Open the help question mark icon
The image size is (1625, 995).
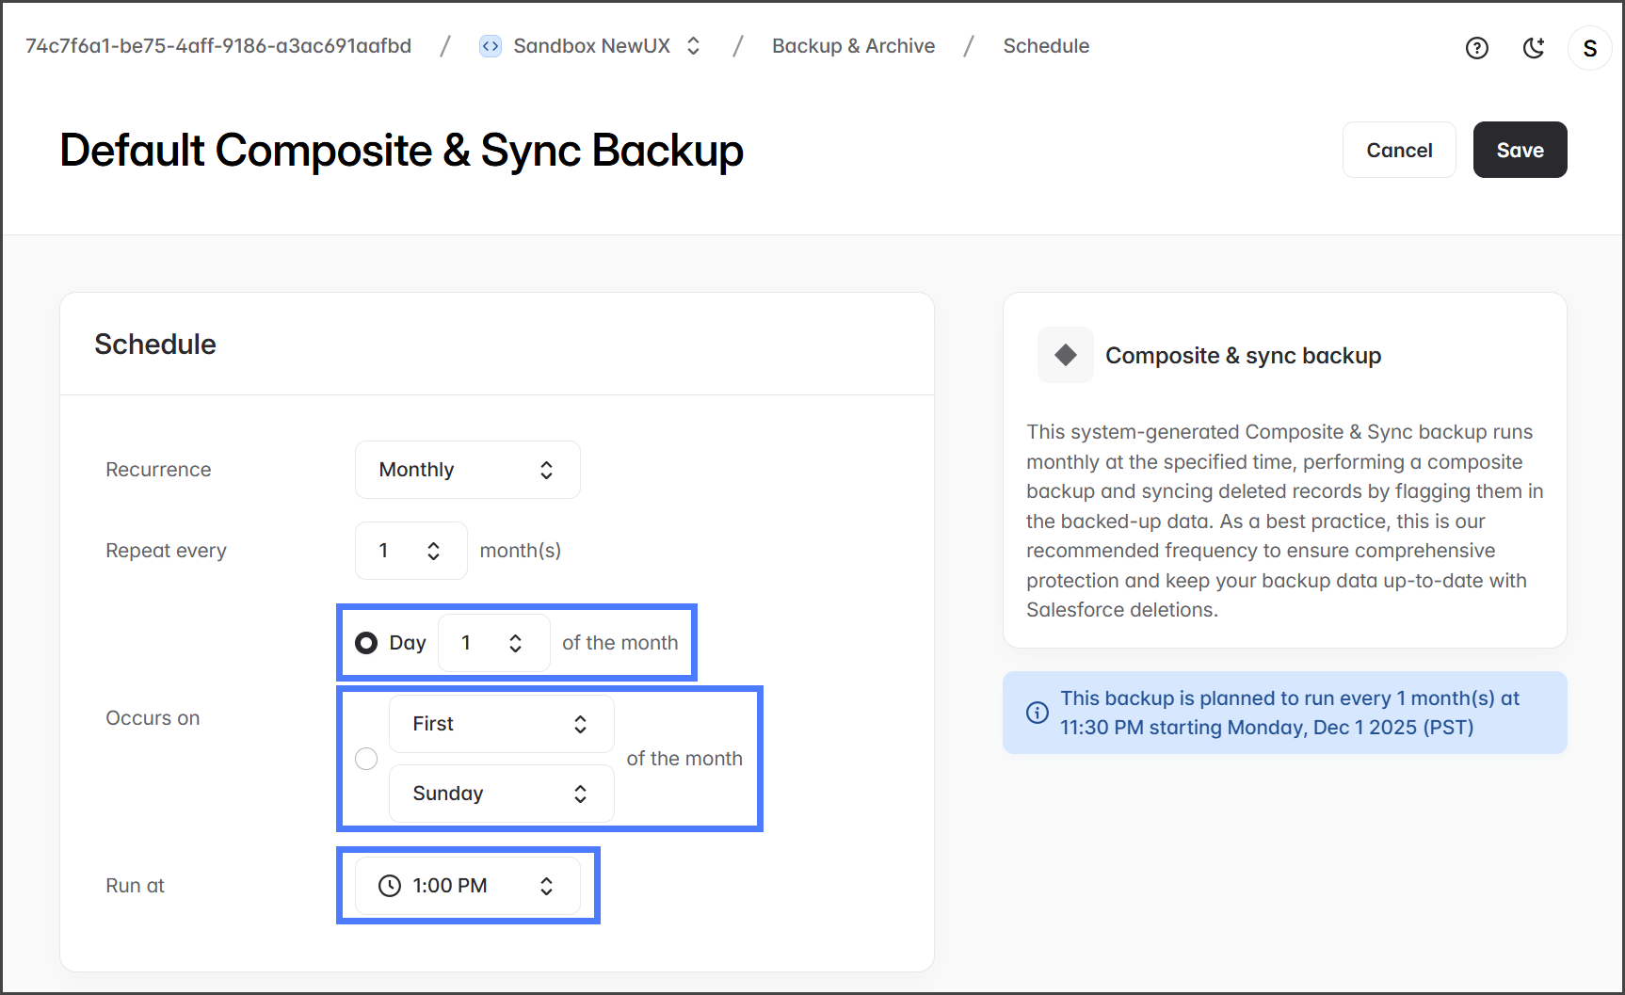click(1476, 48)
